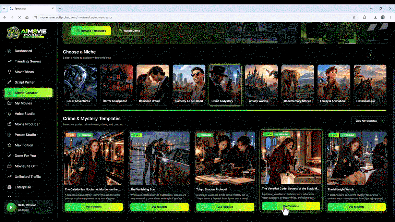Screen dimensions: 395x222
Task: Show next niches with right chevron
Action: tap(383, 55)
